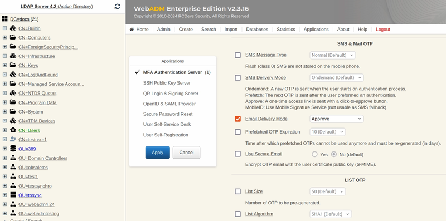Open the OU=webadmtesting tree entry

[x=38, y=214]
